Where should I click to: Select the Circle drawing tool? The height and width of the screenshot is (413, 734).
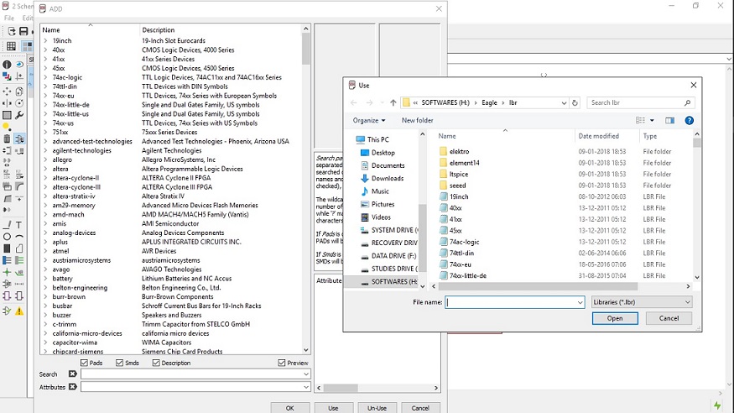(7, 237)
